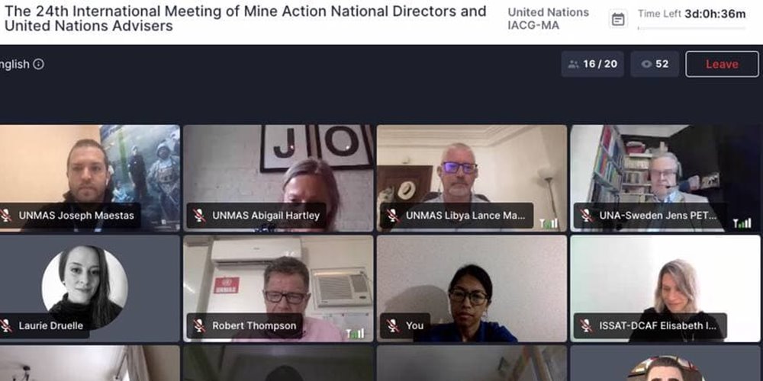Screen dimensions: 763x381
Task: Select the English language label
Action: pos(14,64)
